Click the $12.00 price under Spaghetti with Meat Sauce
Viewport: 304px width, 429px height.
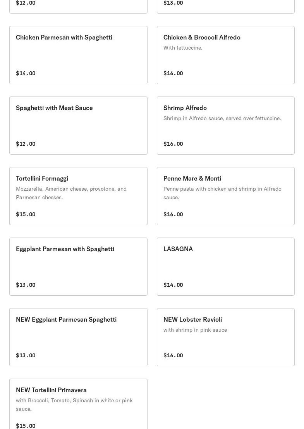pyautogui.click(x=26, y=144)
